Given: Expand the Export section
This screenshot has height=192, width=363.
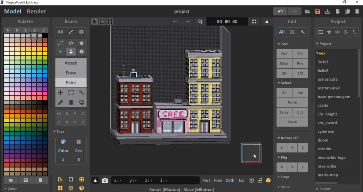Looking at the screenshot, I should (x=323, y=189).
